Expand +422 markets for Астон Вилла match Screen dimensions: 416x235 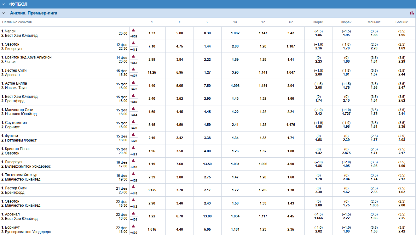click(x=134, y=89)
